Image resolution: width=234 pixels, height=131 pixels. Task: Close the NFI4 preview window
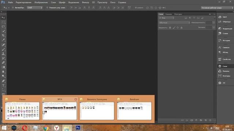tap(76, 99)
